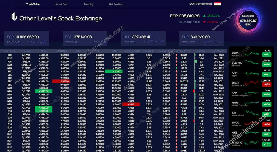Open the Market Cap tab
The height and width of the screenshot is (152, 277).
61,4
